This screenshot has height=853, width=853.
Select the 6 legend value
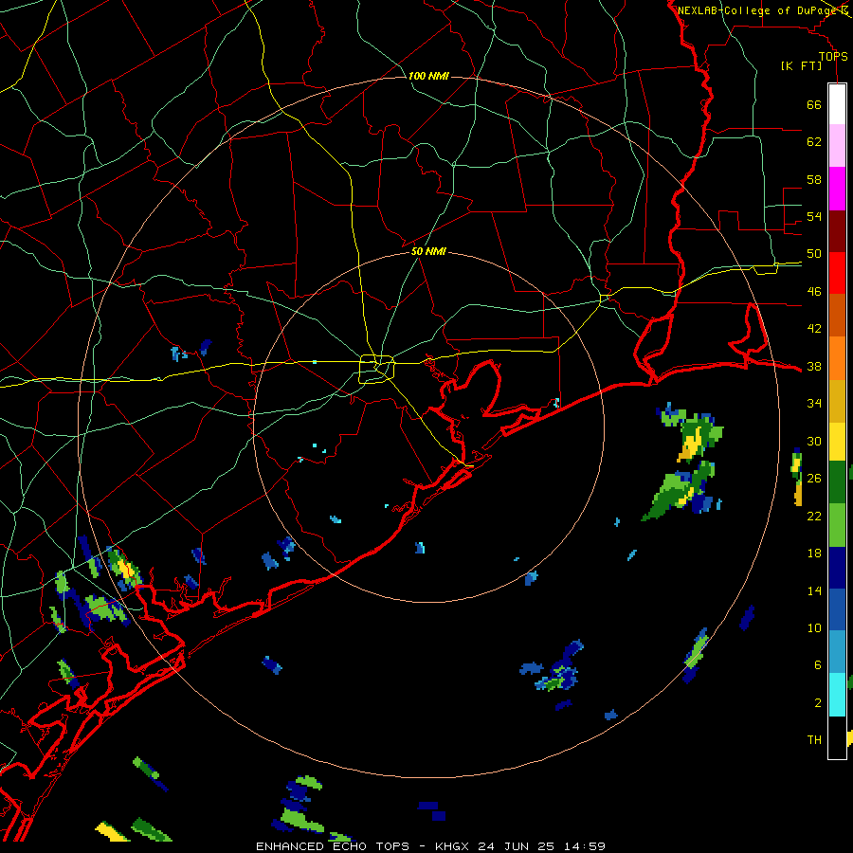[x=817, y=665]
